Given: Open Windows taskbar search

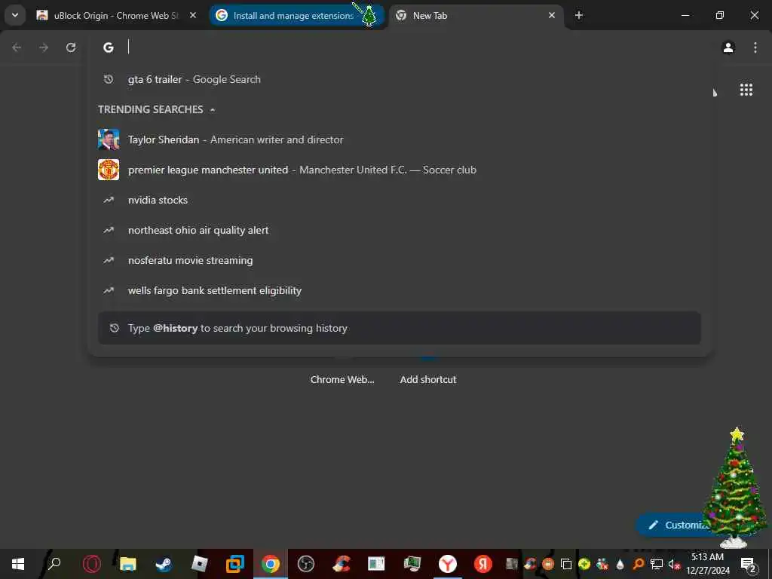Looking at the screenshot, I should 54,564.
